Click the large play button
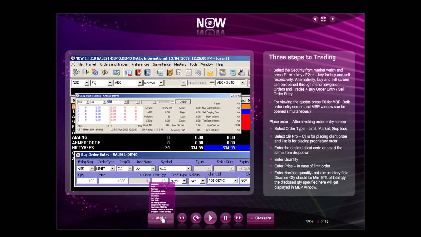Viewport: 421px width, 237px height. coord(210,218)
